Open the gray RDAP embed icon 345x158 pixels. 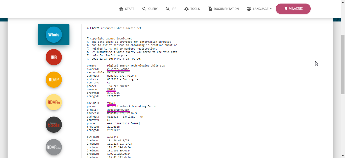tap(54, 147)
